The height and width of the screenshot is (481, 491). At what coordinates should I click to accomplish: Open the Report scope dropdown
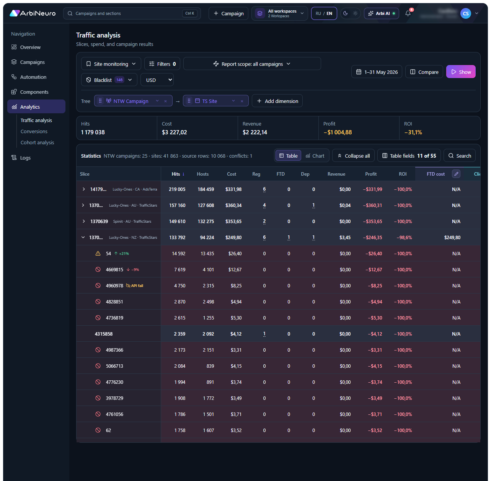[x=252, y=64]
